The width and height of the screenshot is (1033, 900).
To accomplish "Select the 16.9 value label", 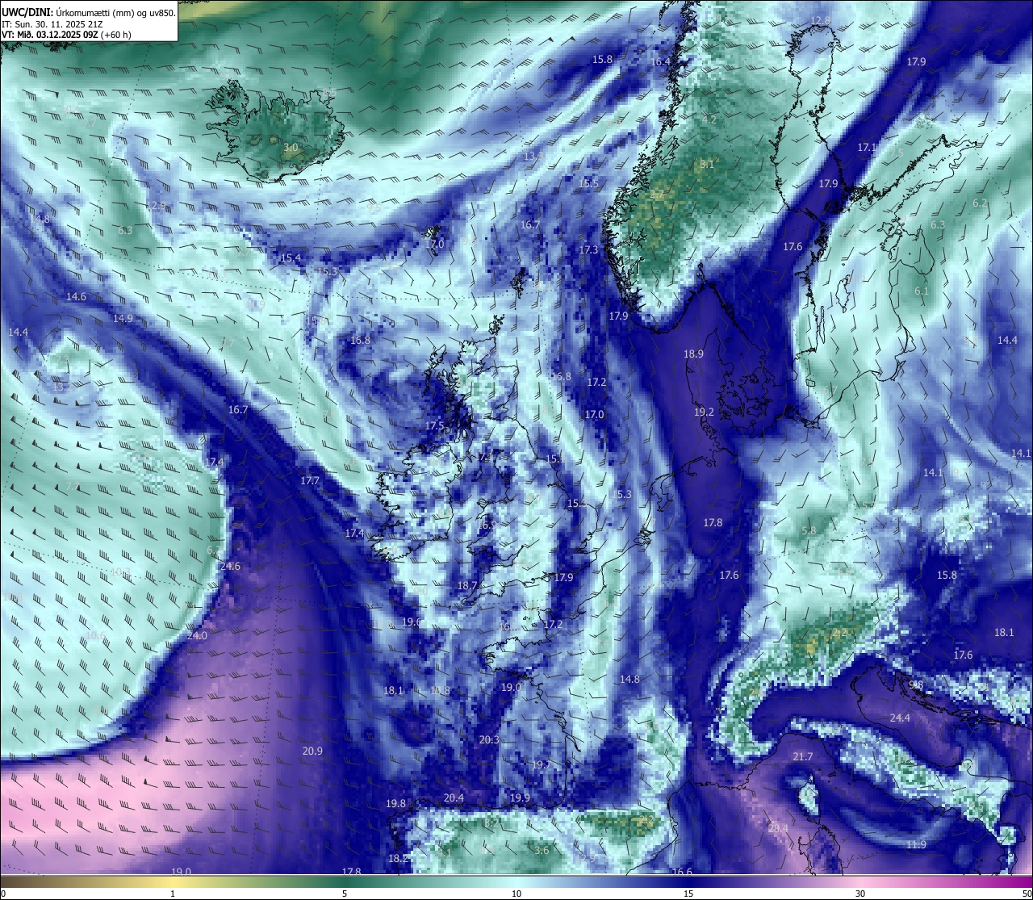I will (487, 525).
